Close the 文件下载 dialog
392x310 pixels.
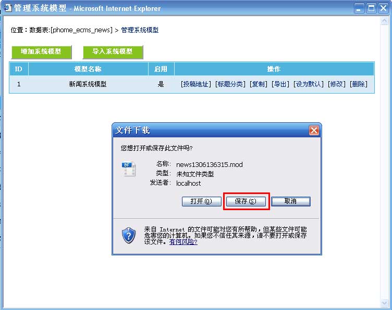pyautogui.click(x=313, y=130)
